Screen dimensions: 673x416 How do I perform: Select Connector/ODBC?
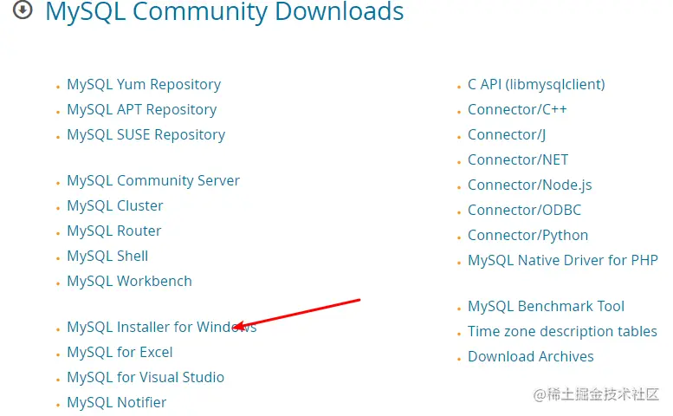tap(525, 210)
